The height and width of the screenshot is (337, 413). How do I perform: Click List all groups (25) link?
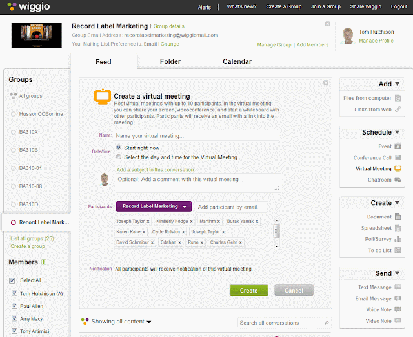[32, 238]
